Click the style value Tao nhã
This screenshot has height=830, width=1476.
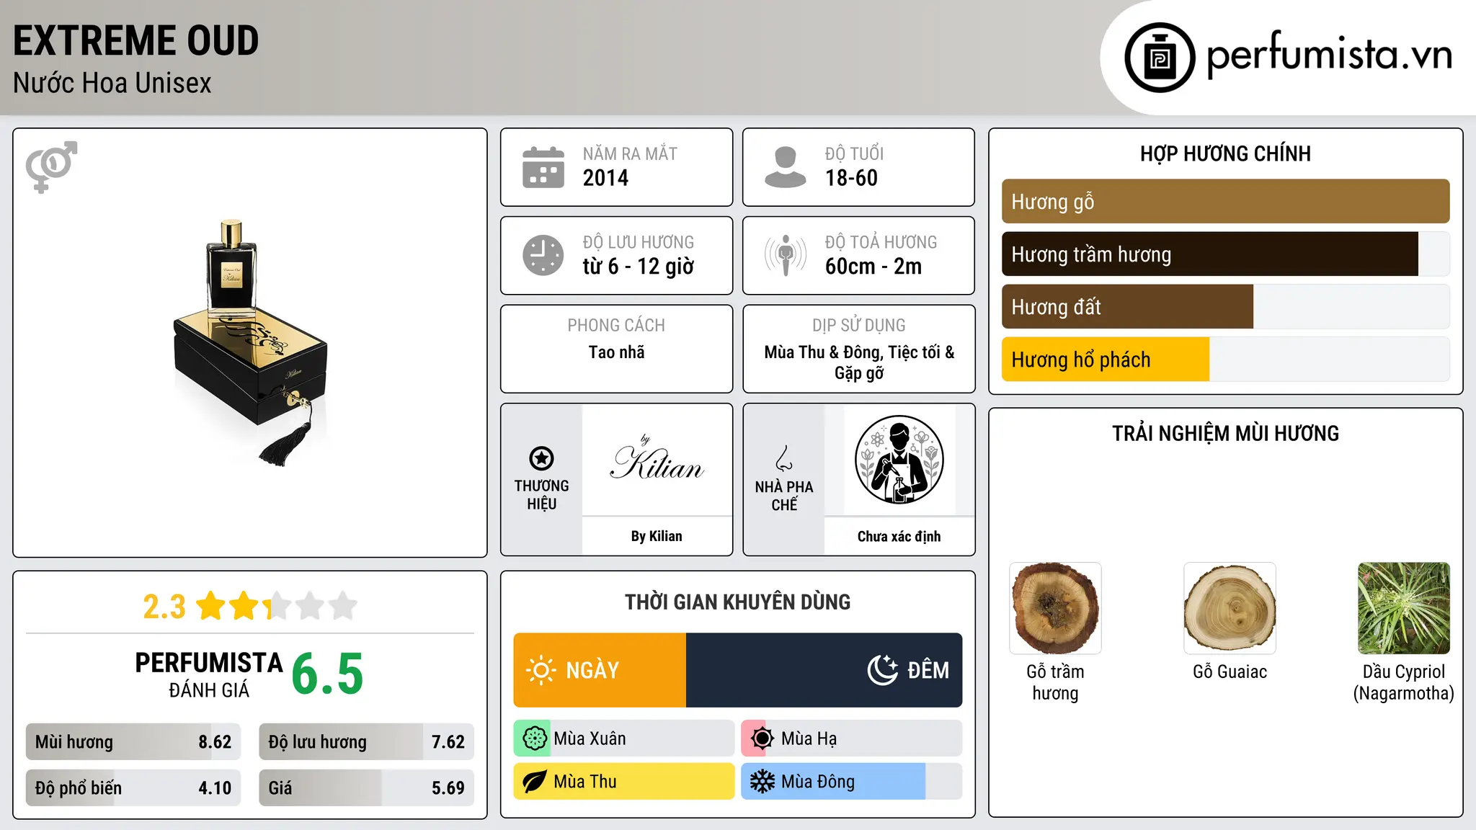click(616, 352)
